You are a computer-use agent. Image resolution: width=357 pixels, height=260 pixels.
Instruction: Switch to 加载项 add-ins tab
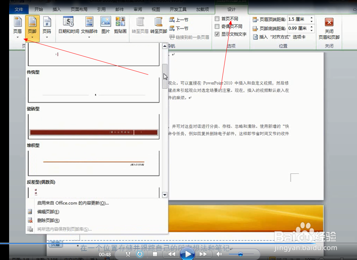tap(203, 9)
